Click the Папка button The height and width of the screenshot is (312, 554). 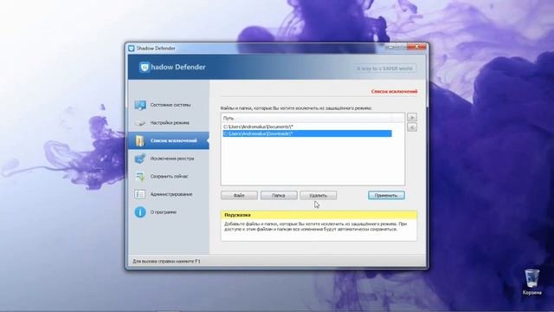(x=279, y=195)
